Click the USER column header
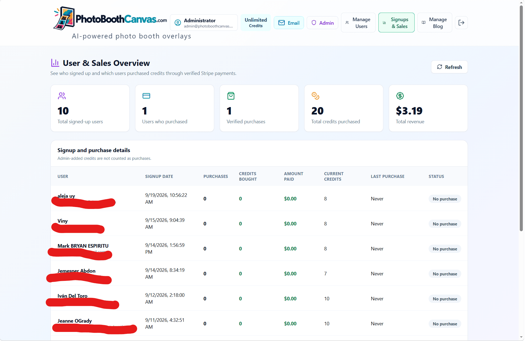This screenshot has width=525, height=341. click(x=63, y=177)
